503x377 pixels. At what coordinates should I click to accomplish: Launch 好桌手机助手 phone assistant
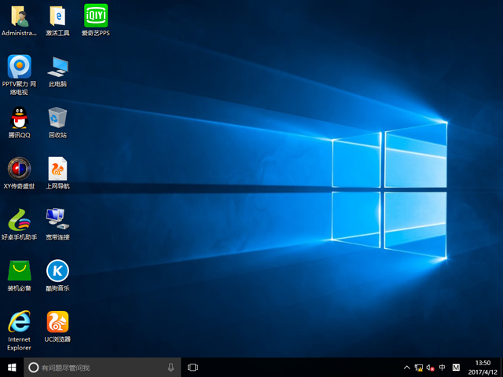pyautogui.click(x=19, y=219)
